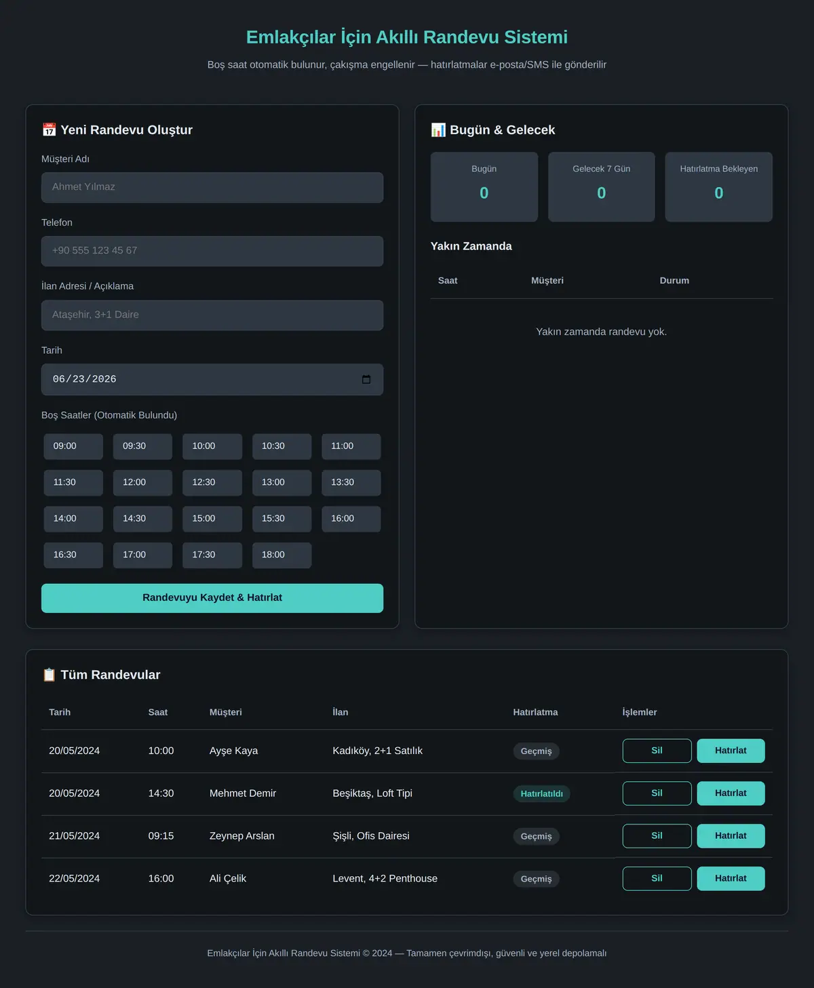Click Hatırlat in Zeynep Arslan's row
The image size is (814, 988).
[x=731, y=836]
